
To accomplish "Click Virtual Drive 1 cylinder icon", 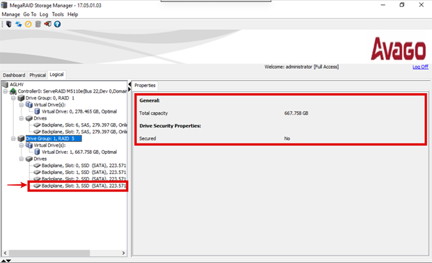I will [37, 152].
